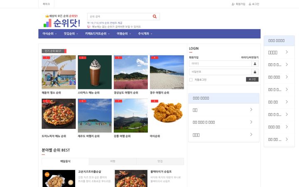Open the 북마크 tab in top bar
This screenshot has width=299, height=187.
coord(46,4)
